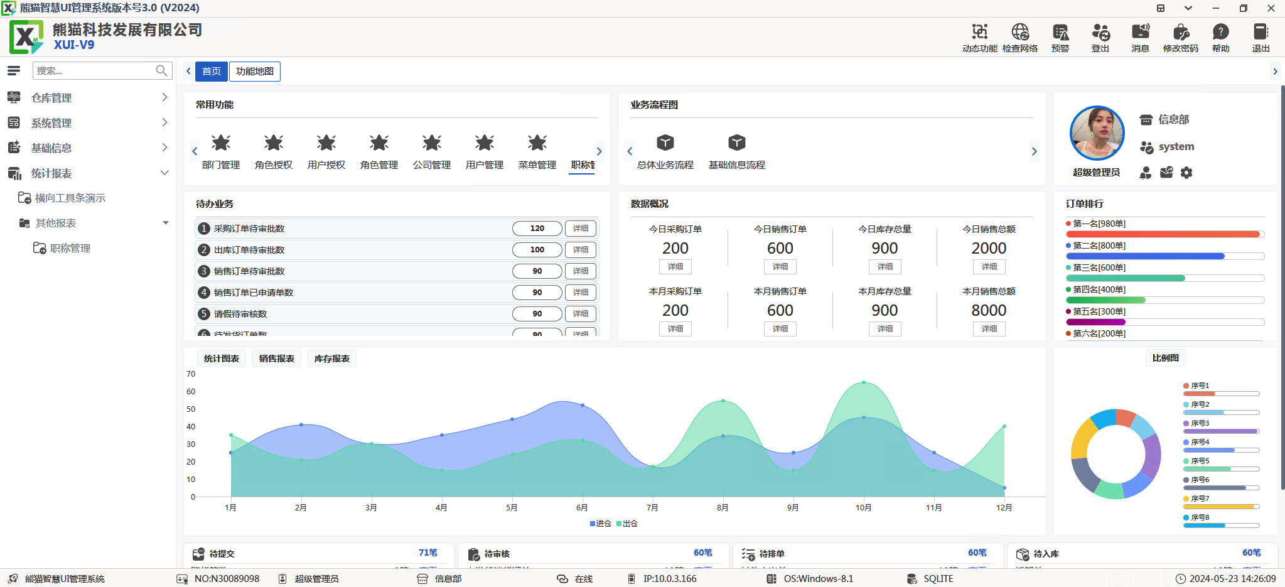Switch to the 功能地图 tab
This screenshot has height=587, width=1285.
pyautogui.click(x=255, y=72)
